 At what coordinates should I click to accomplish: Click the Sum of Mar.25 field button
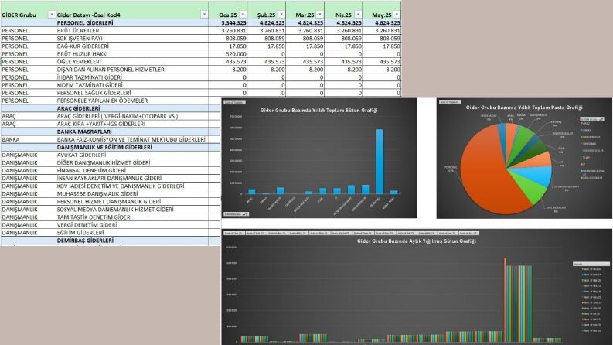tap(277, 233)
